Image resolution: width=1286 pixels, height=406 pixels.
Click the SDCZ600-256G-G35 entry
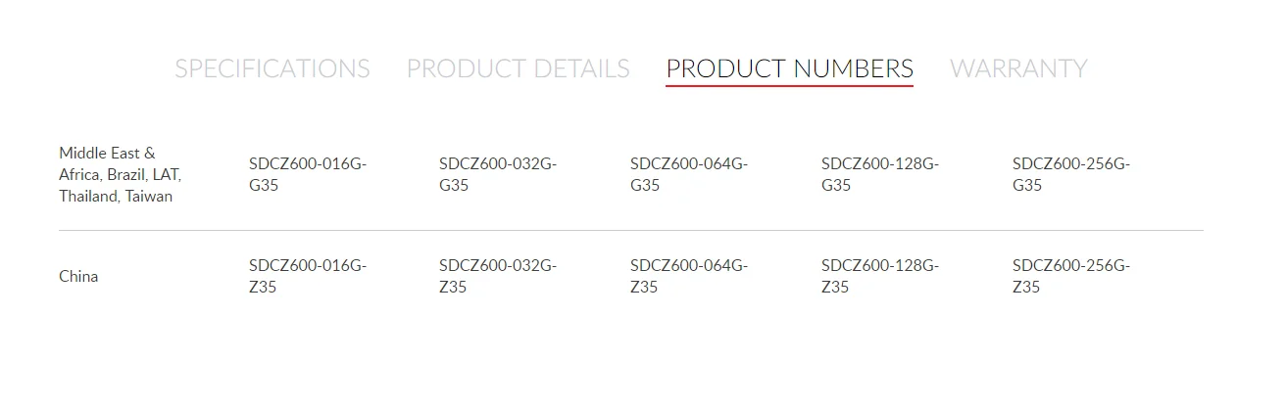coord(1070,174)
